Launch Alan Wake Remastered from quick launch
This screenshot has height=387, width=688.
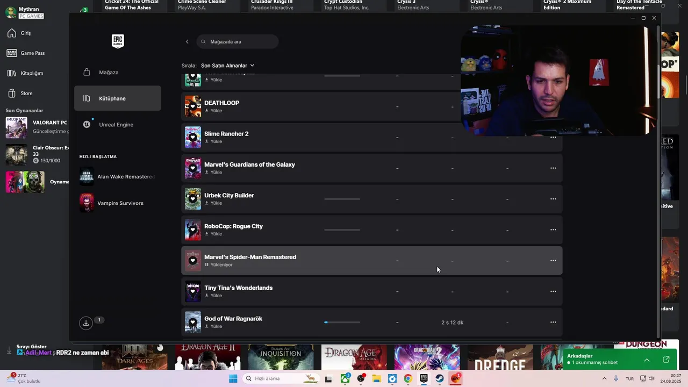tap(118, 176)
